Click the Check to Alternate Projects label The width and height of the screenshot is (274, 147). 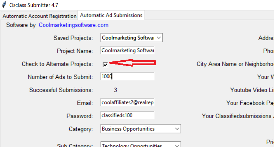point(57,64)
